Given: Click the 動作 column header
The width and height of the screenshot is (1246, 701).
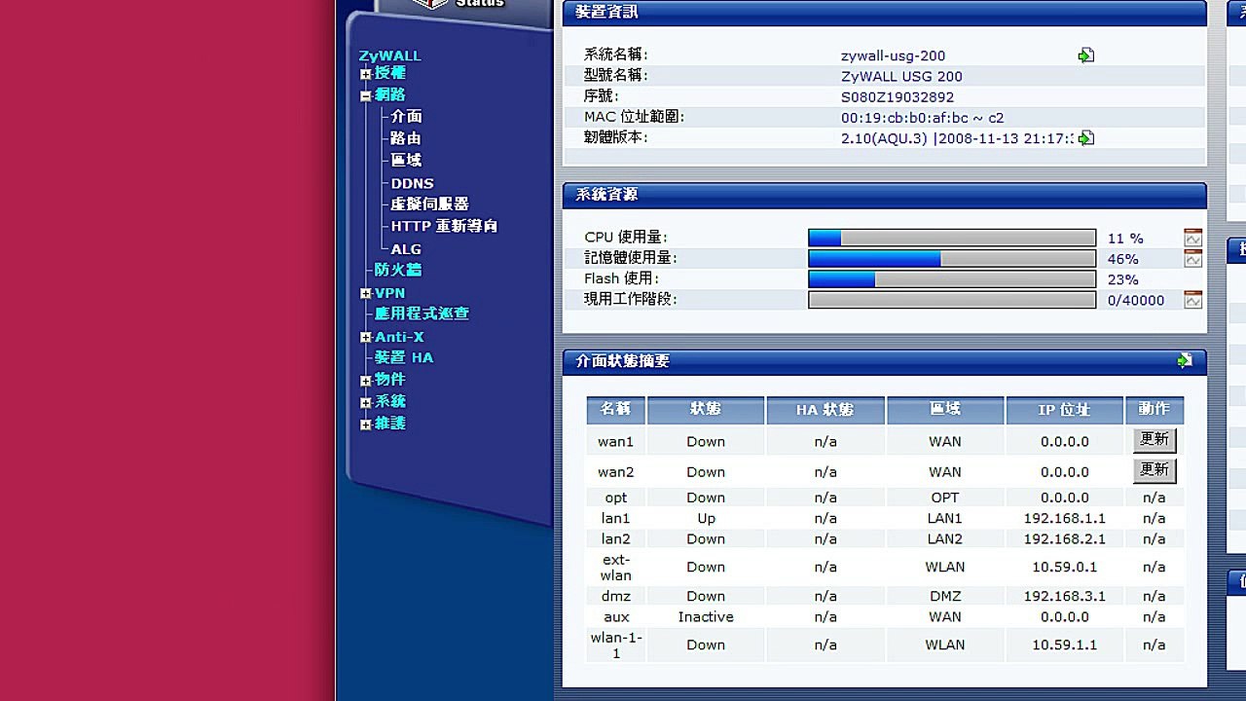Looking at the screenshot, I should click(x=1154, y=410).
